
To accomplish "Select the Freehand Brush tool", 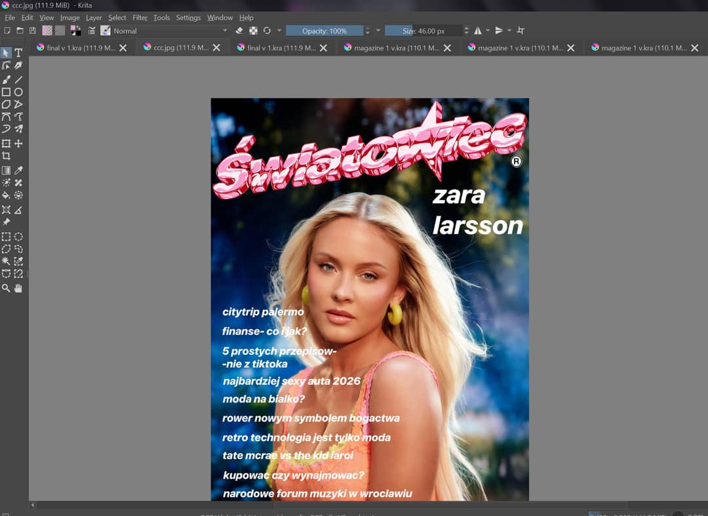I will tap(6, 80).
